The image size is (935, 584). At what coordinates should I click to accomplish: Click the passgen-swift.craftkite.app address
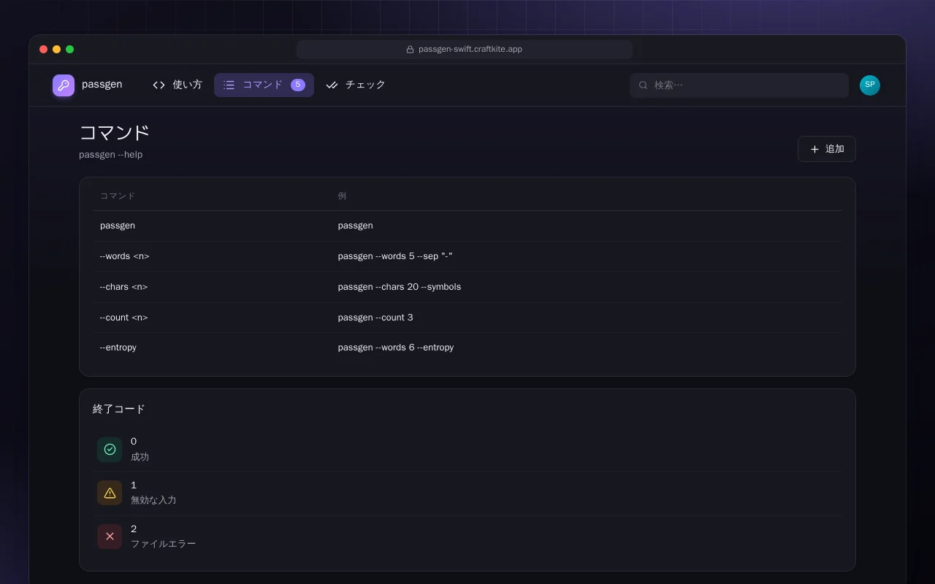point(470,50)
